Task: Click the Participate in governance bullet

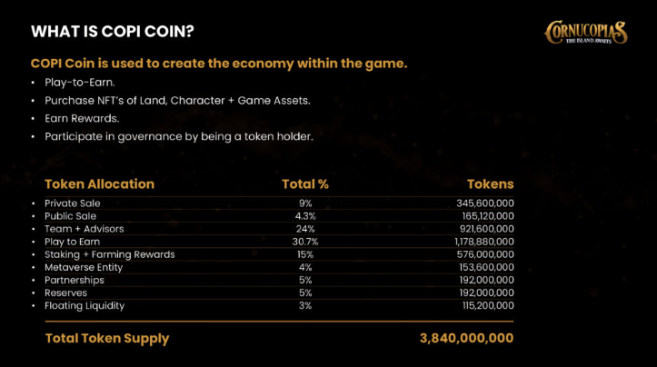Action: (x=178, y=136)
